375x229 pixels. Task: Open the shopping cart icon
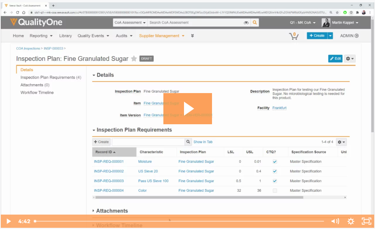coord(294,36)
